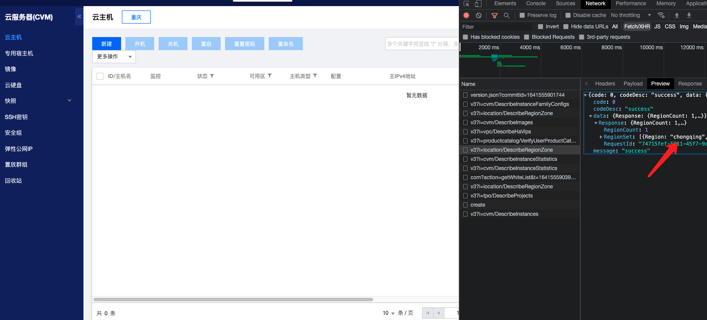
Task: Click the import HAR upload arrow
Action: [676, 15]
